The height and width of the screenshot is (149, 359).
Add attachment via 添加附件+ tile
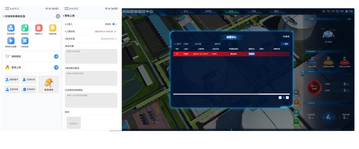tap(74, 123)
